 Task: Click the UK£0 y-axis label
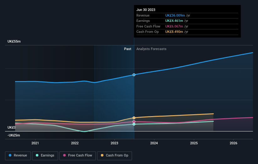click(12, 127)
